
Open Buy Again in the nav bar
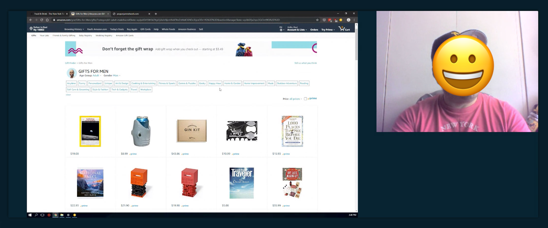[132, 29]
